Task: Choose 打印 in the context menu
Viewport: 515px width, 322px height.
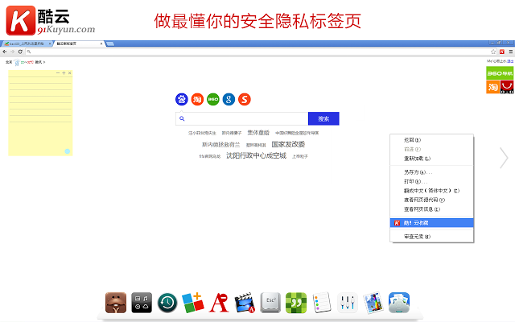Action: pyautogui.click(x=431, y=181)
